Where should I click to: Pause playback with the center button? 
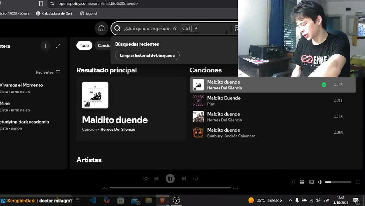click(170, 179)
